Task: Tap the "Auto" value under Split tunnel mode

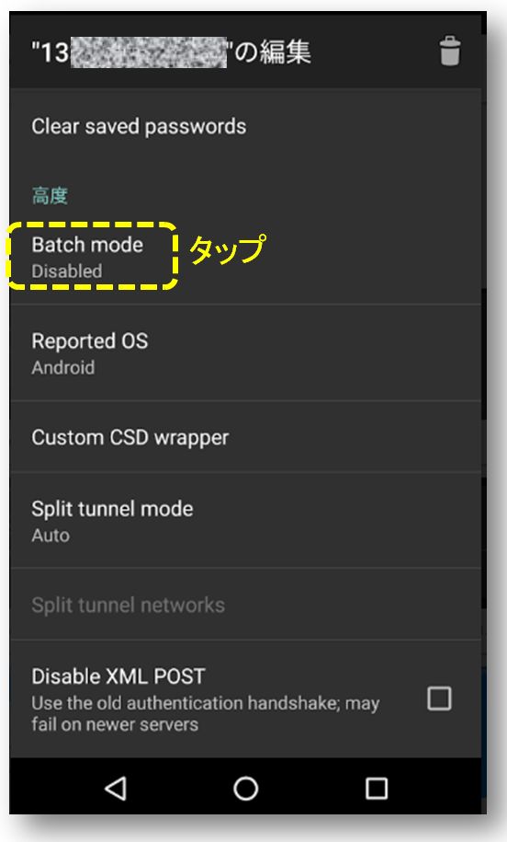Action: pos(51,535)
